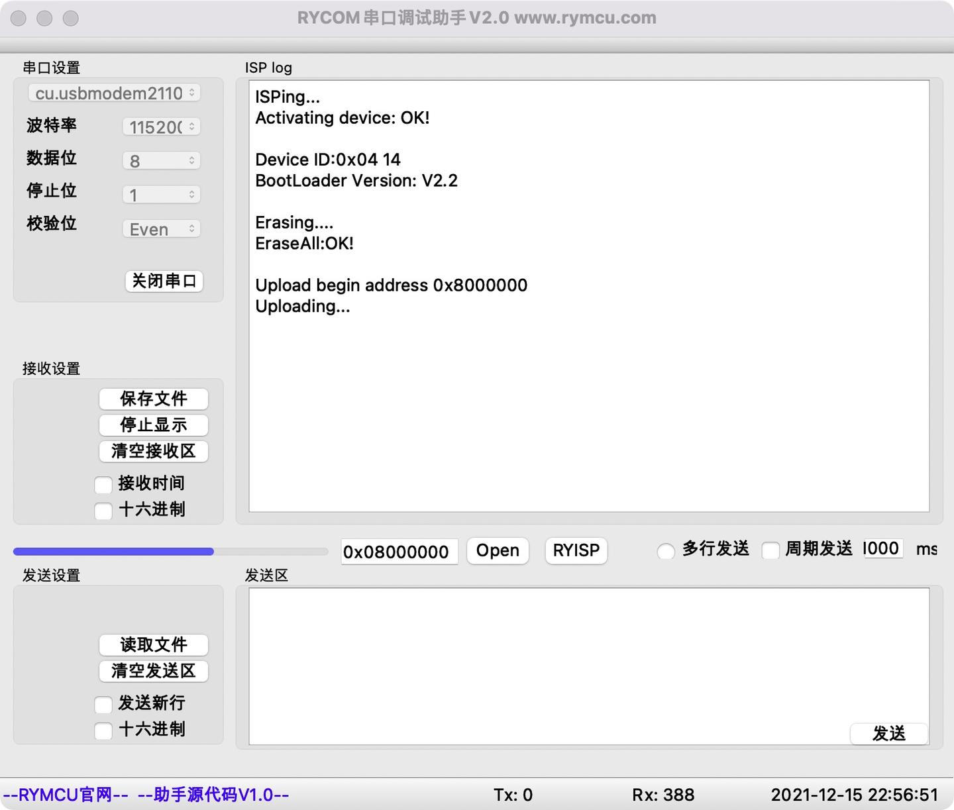The height and width of the screenshot is (810, 954).
Task: Open the 停止位 stop bits dropdown
Action: (161, 194)
